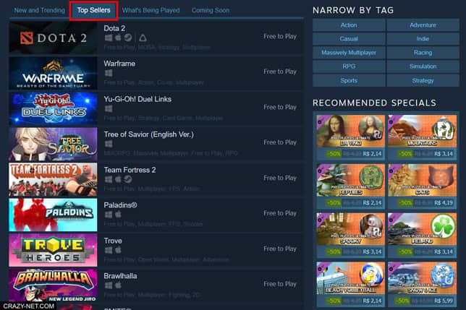This screenshot has width=466, height=310.
Task: Click the Apple icon under Paladins
Action: (x=118, y=215)
